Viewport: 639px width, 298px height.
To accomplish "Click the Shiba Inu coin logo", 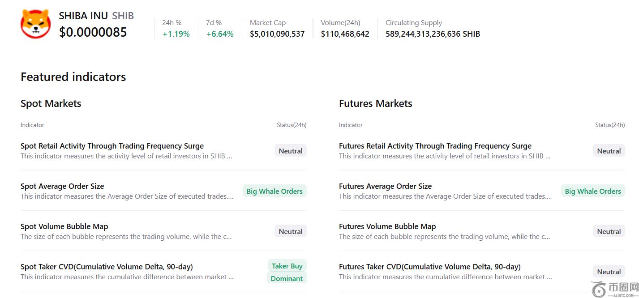I will [x=35, y=24].
